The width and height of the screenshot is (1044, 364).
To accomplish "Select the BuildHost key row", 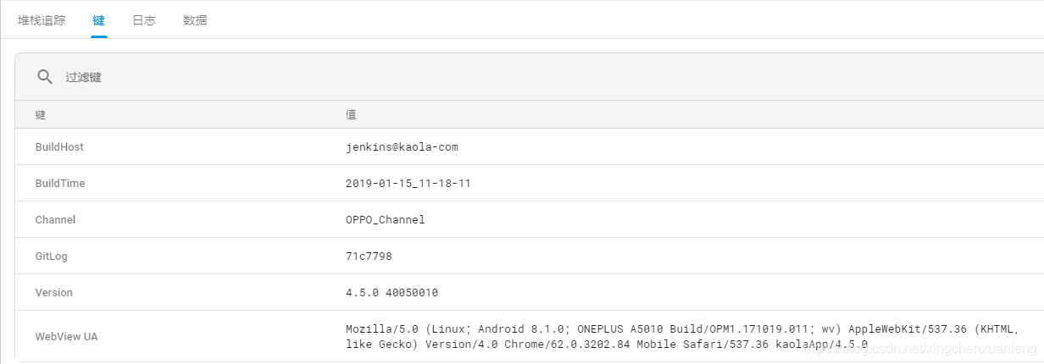I will (59, 146).
